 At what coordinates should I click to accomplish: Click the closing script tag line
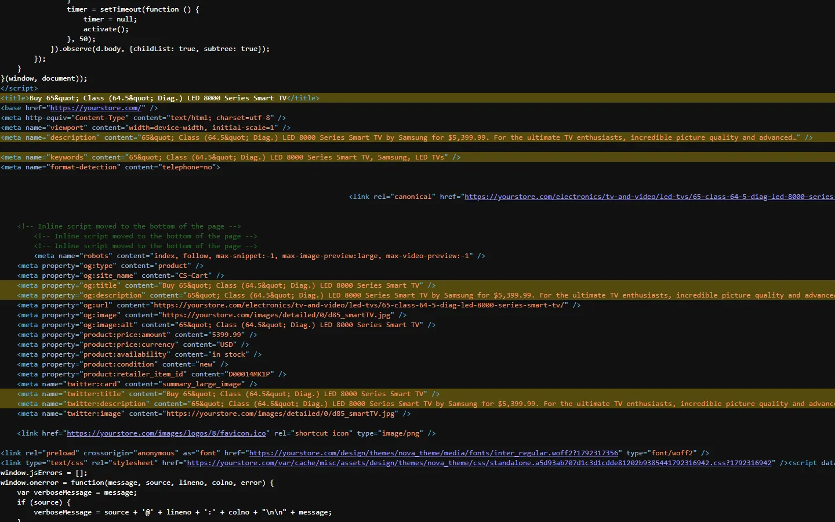click(19, 88)
